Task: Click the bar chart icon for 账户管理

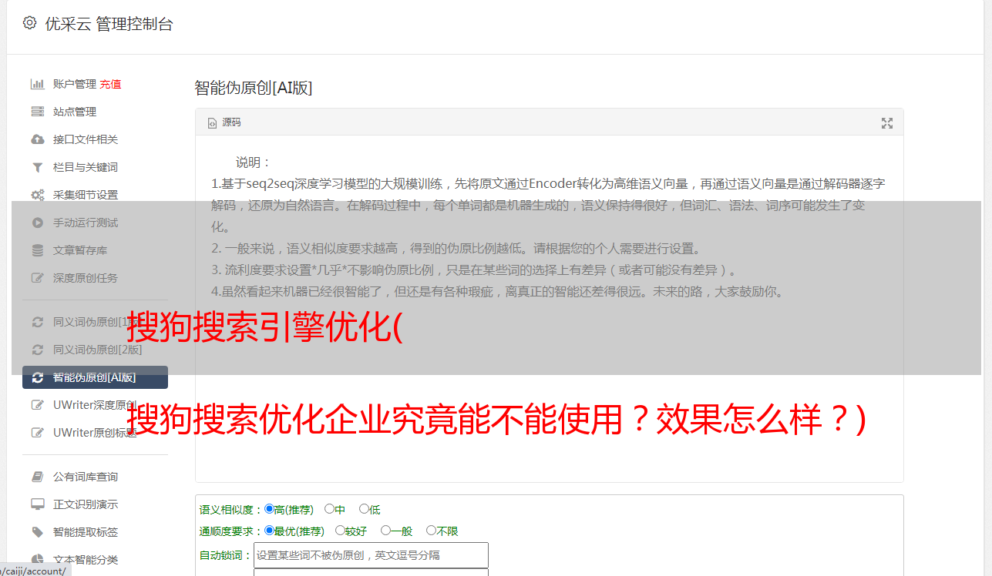Action: click(37, 84)
